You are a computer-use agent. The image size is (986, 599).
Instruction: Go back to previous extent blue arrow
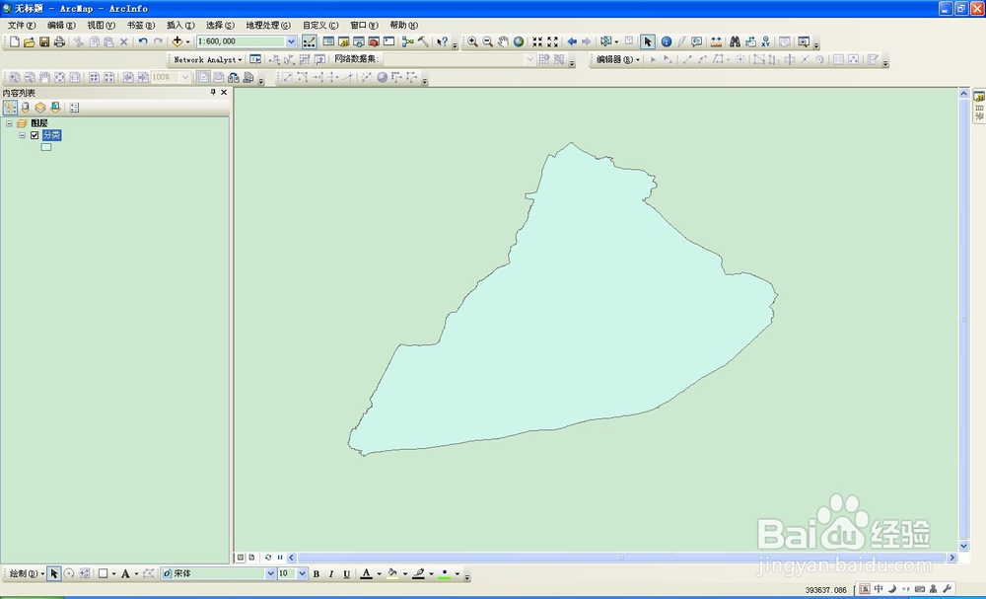point(572,41)
